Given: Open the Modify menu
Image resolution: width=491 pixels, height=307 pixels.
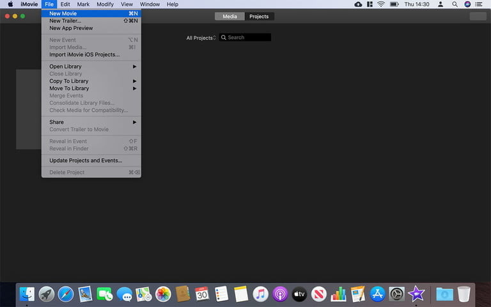Looking at the screenshot, I should pos(105,4).
